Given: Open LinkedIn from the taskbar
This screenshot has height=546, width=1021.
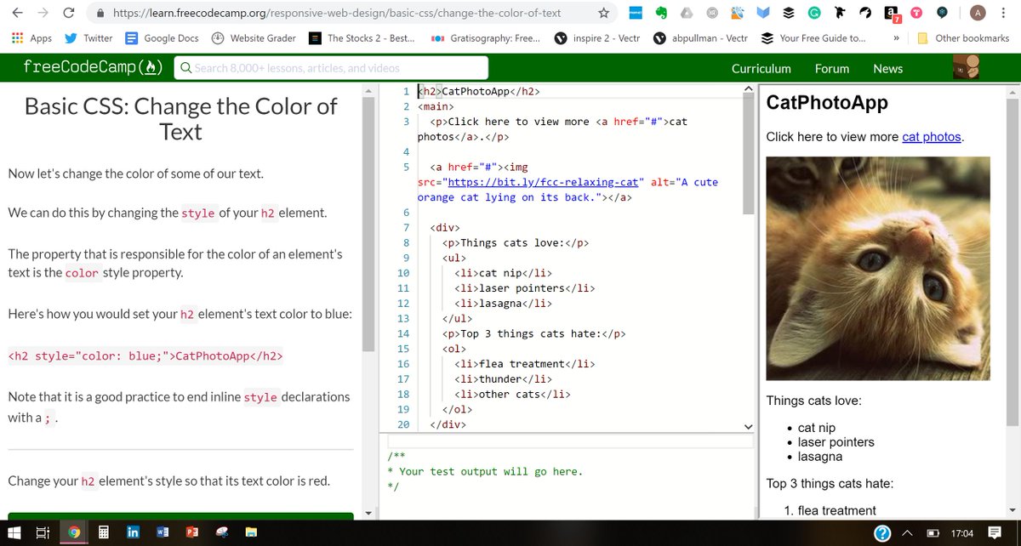Looking at the screenshot, I should point(133,533).
